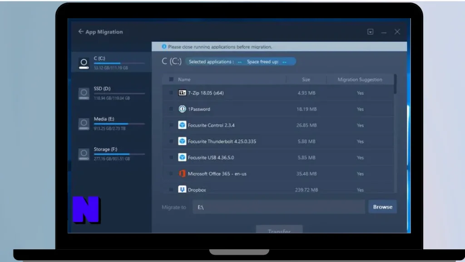Click the 1Password name text

(x=199, y=109)
